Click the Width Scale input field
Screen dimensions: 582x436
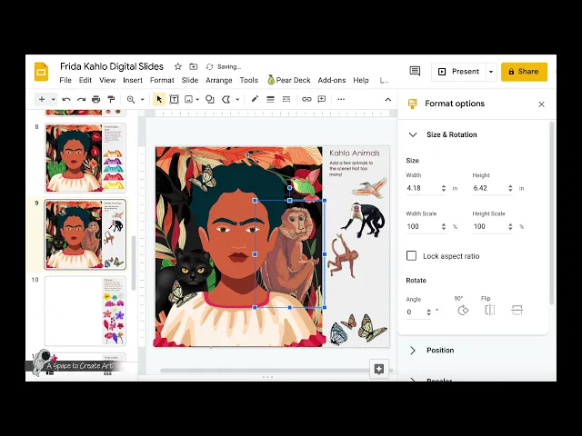coord(423,226)
